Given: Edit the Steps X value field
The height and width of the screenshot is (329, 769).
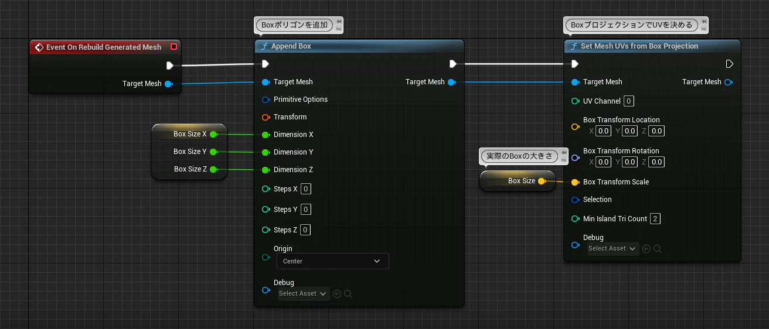Looking at the screenshot, I should click(x=306, y=189).
